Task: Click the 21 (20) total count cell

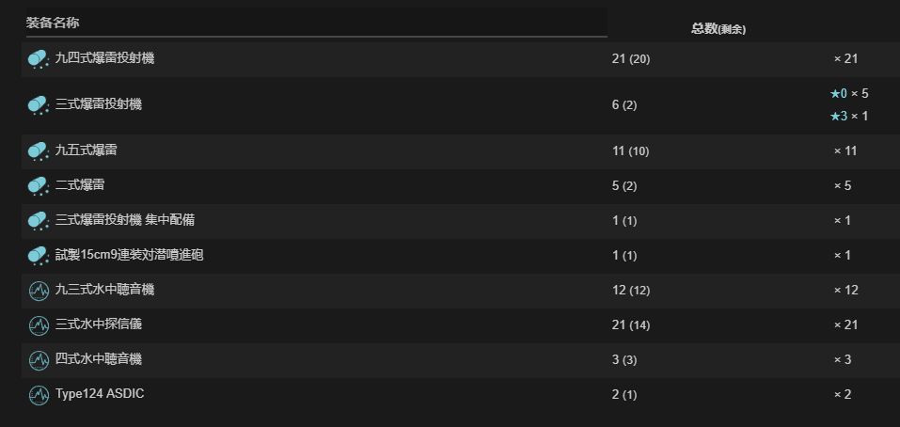Action: 631,58
